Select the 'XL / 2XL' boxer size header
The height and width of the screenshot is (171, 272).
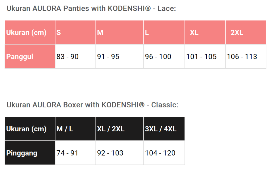tap(120, 129)
